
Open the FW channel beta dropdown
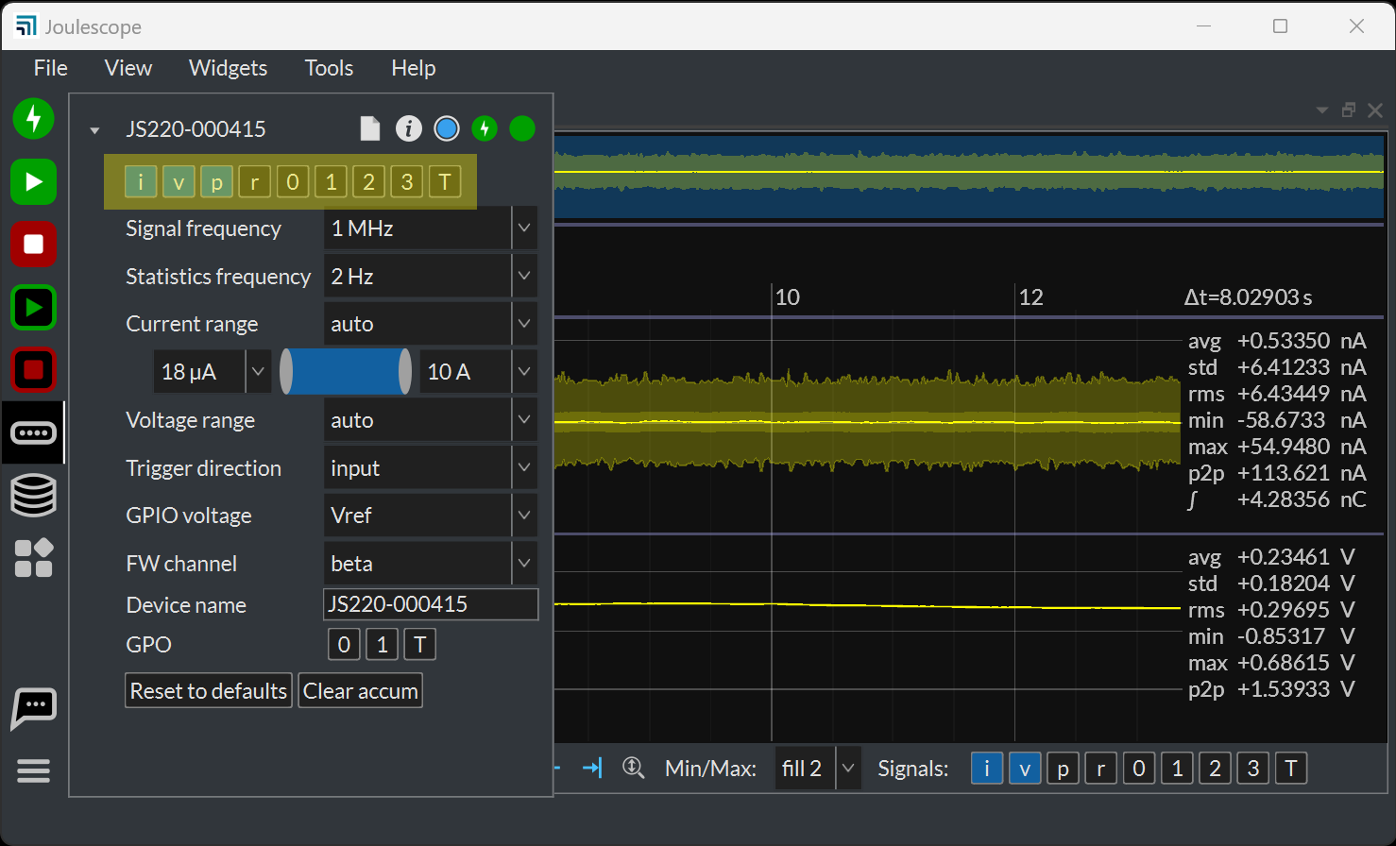coord(431,564)
